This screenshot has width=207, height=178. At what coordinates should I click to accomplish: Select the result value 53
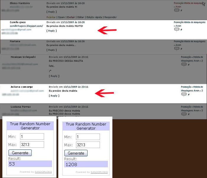[x=12, y=164]
